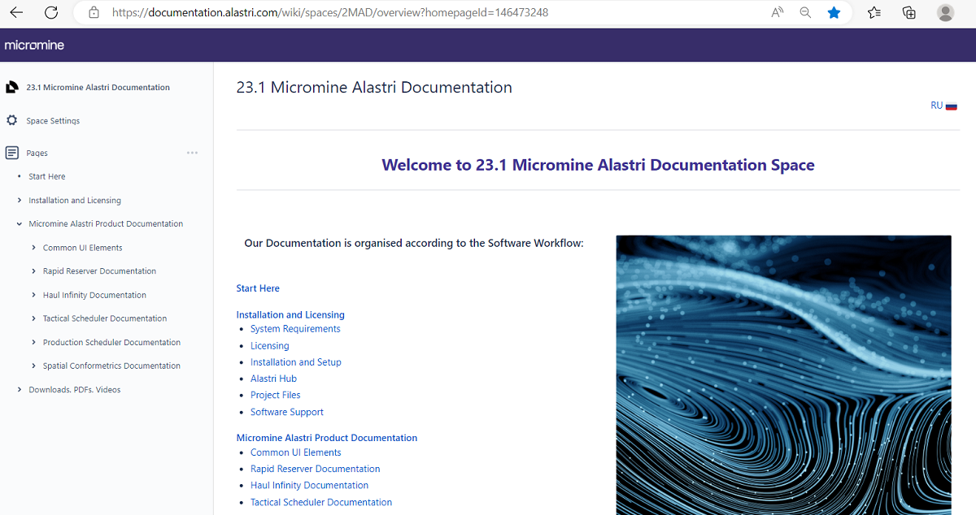This screenshot has width=976, height=515.
Task: Follow Micromine Alastri Product Documentation content link
Action: point(327,438)
